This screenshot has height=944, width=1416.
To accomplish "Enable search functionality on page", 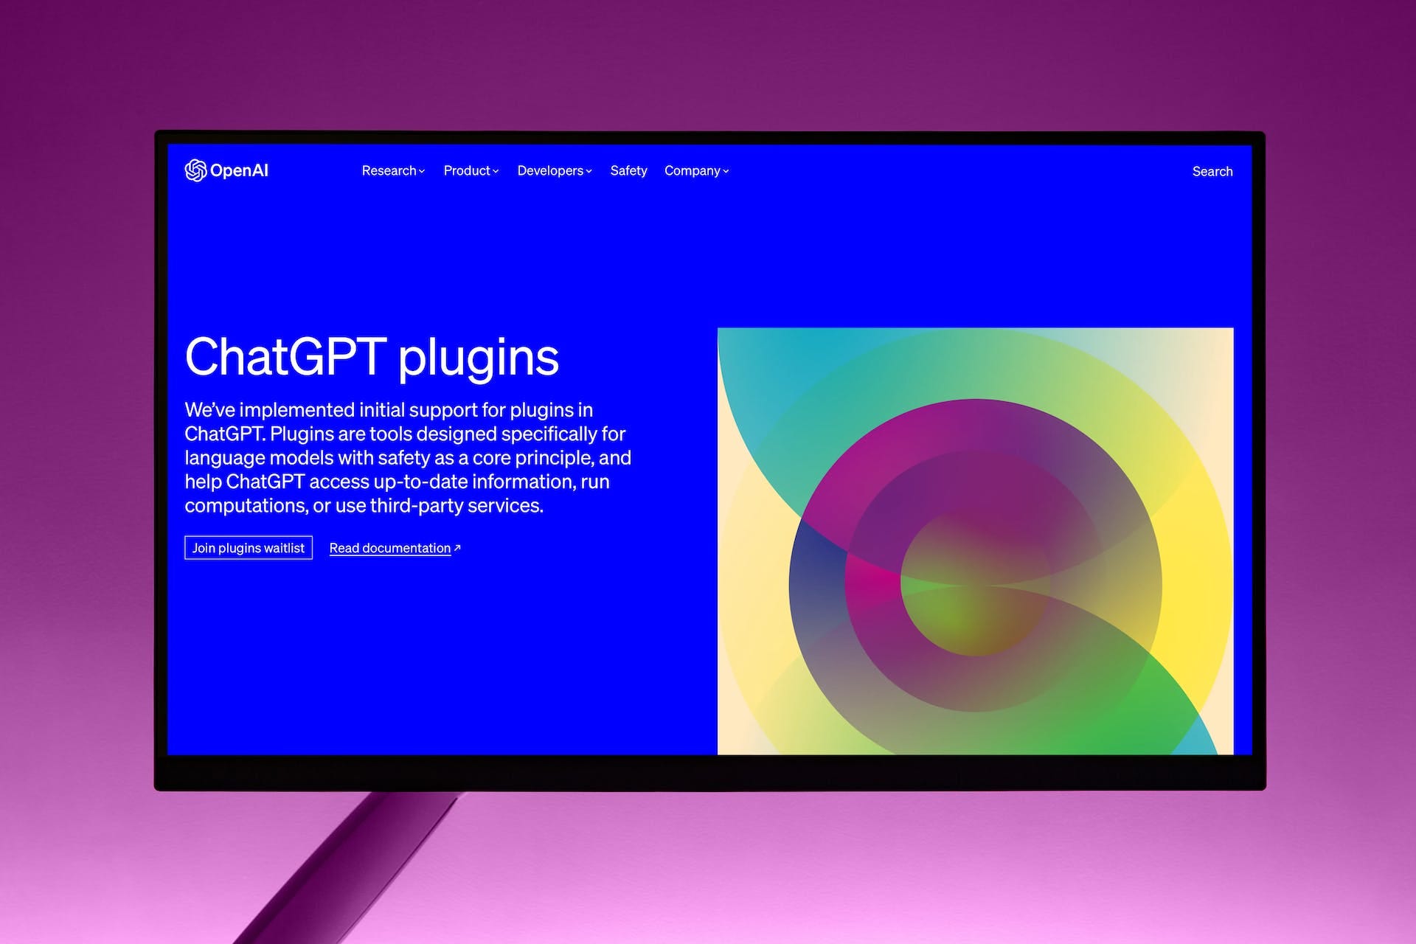I will click(1212, 170).
